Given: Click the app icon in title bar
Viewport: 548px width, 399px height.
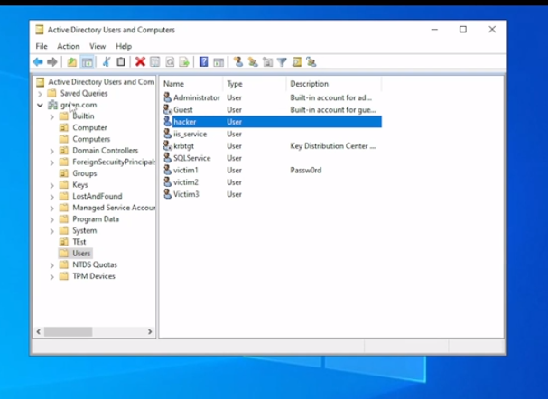Looking at the screenshot, I should [40, 30].
